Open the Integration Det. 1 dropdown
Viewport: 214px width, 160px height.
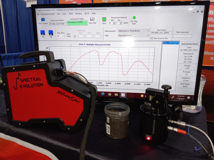point(82,36)
